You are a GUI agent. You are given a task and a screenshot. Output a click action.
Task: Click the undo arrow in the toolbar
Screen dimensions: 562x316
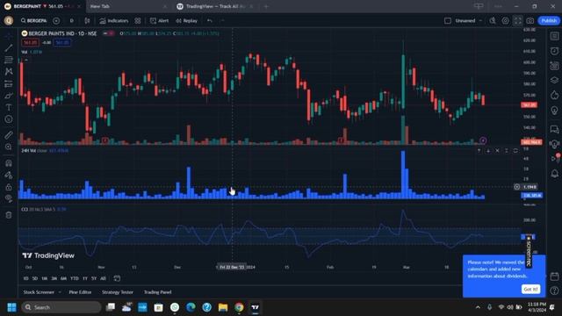pyautogui.click(x=210, y=21)
